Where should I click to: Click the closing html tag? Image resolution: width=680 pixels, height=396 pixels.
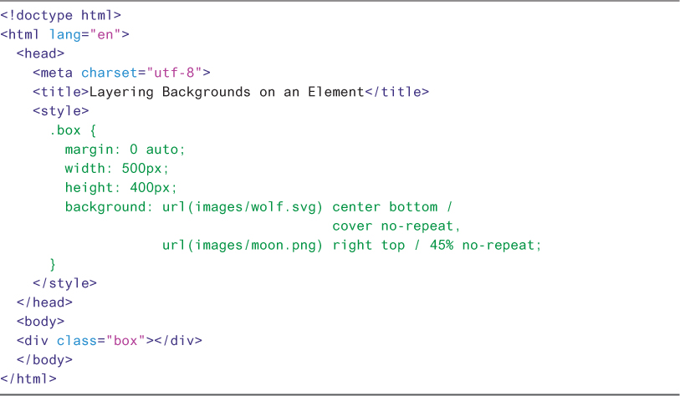(x=28, y=379)
